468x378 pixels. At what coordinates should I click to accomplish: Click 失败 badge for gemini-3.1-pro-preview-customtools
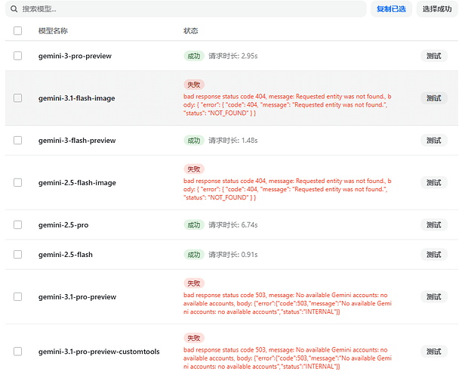(194, 338)
